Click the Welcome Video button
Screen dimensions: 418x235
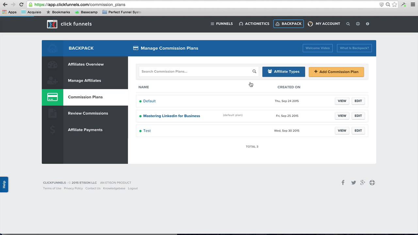[x=318, y=48]
